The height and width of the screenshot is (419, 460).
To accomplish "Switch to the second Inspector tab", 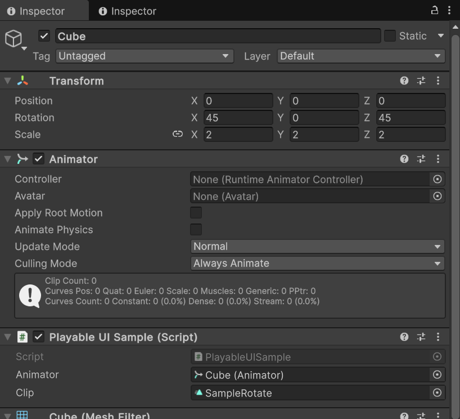I will pyautogui.click(x=128, y=11).
